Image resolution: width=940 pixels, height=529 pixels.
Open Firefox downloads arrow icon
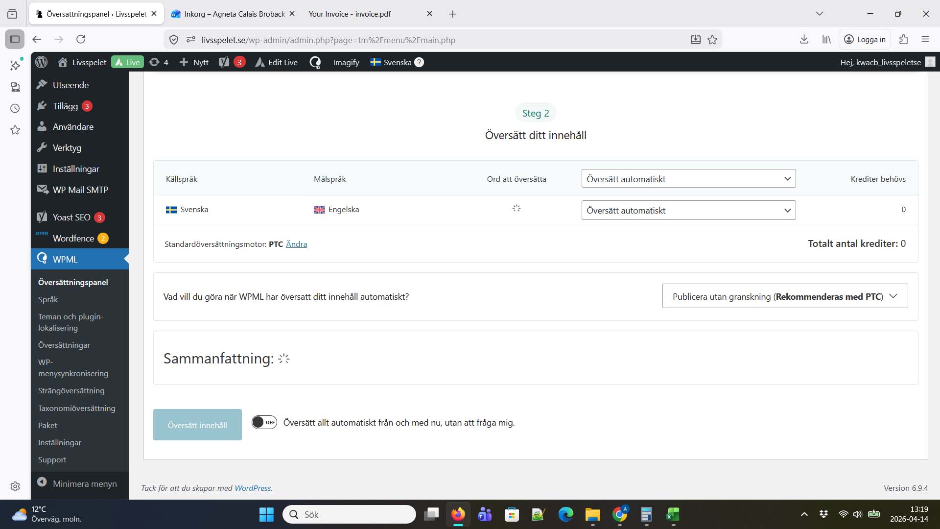[803, 39]
